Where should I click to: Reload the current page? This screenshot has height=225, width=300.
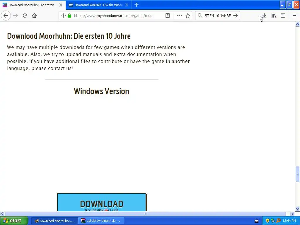(25, 16)
